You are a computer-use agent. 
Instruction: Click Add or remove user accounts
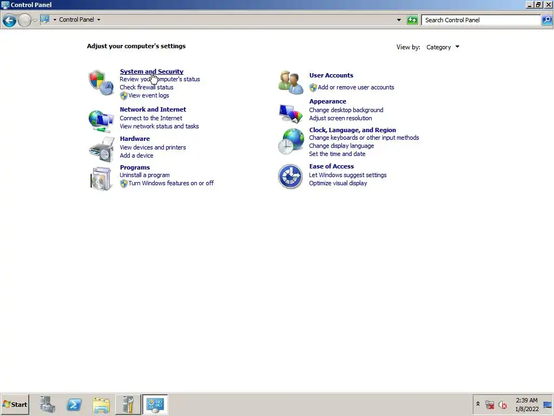[x=356, y=87]
